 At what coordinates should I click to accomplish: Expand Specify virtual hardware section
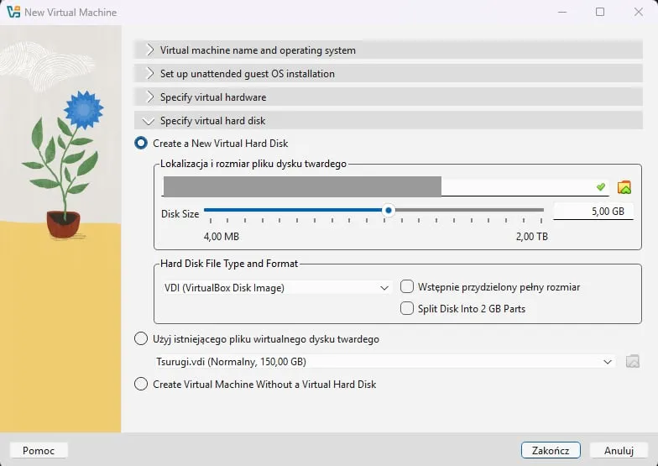(388, 97)
